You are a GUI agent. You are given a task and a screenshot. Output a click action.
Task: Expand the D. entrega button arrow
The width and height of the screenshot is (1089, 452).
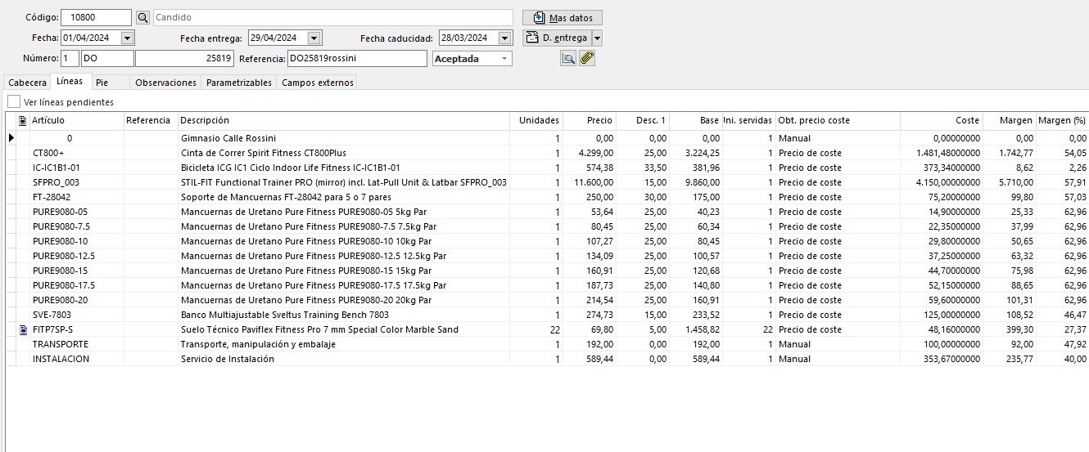597,38
